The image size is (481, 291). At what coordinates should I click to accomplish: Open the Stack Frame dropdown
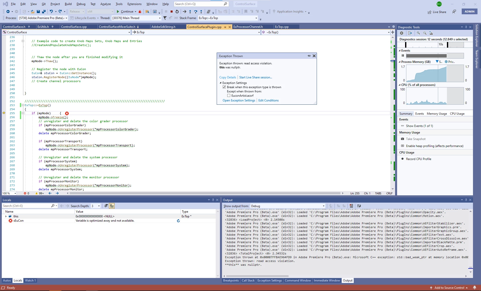click(256, 18)
